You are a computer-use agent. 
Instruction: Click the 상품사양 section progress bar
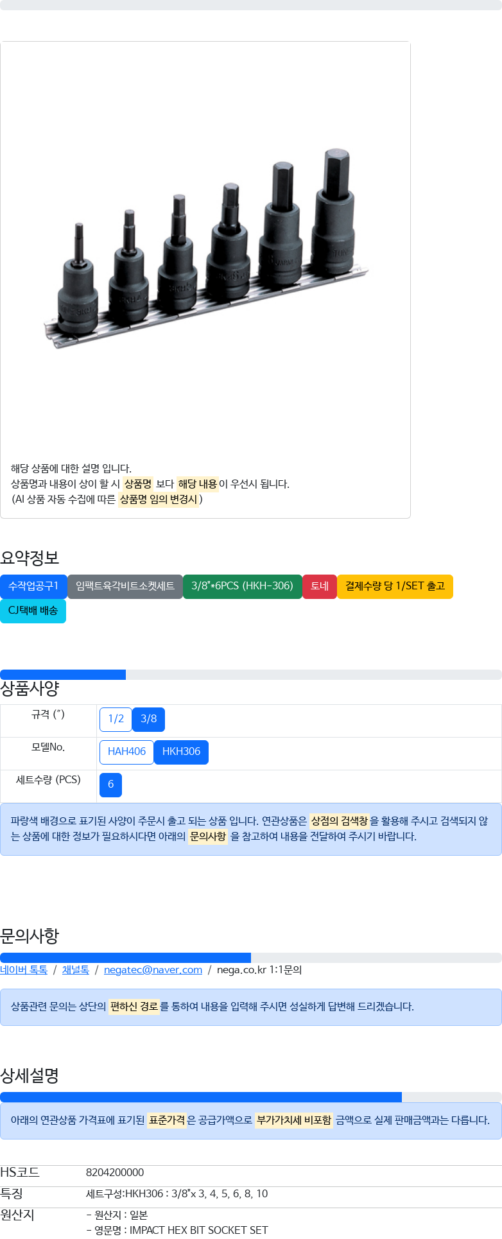pos(251,675)
